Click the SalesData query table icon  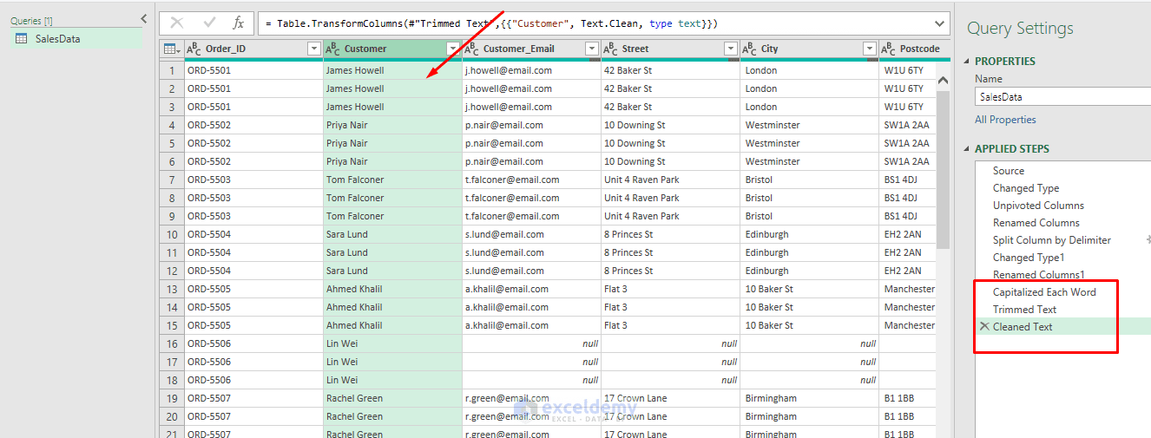(x=22, y=38)
